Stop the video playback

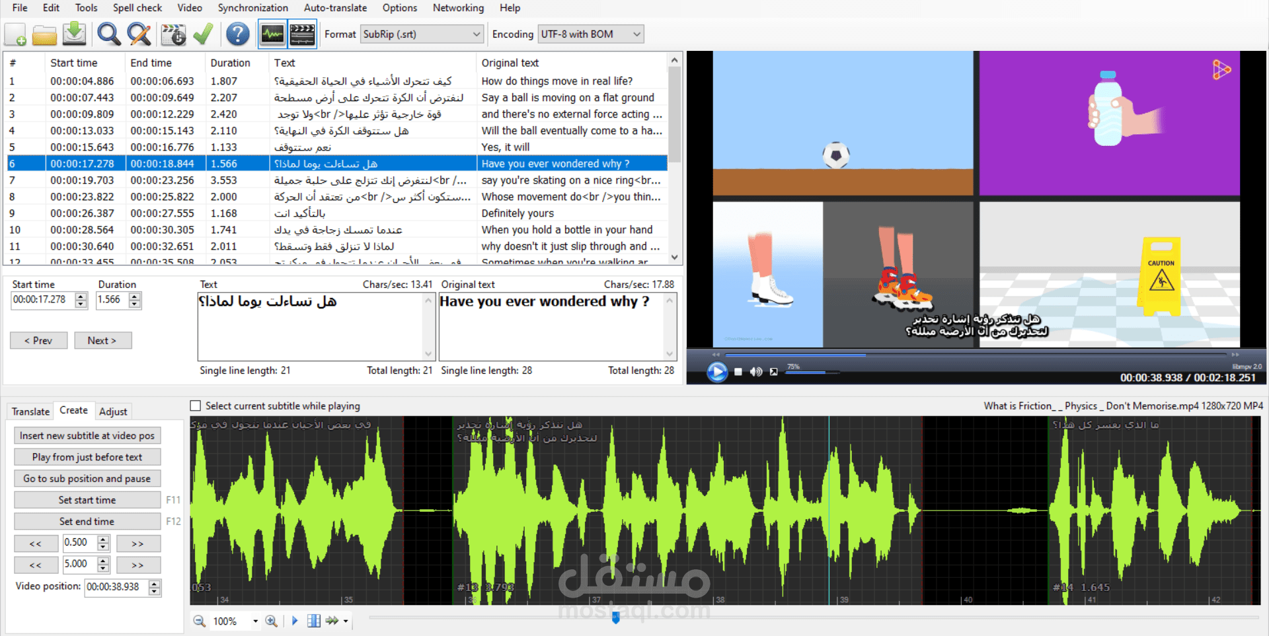(738, 372)
